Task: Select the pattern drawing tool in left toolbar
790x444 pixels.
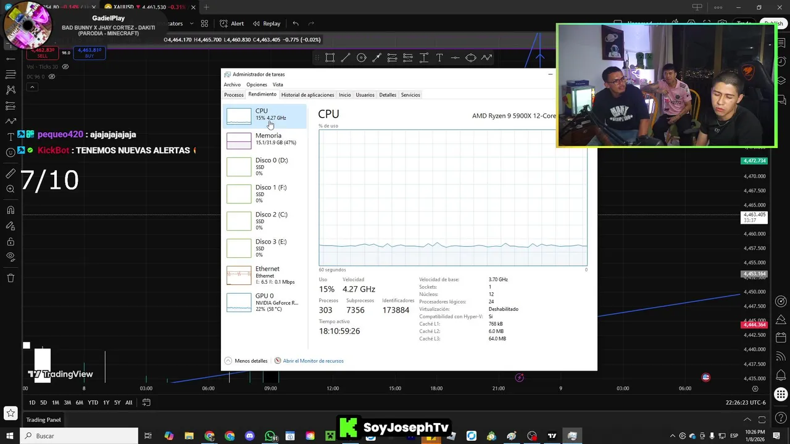Action: click(10, 89)
